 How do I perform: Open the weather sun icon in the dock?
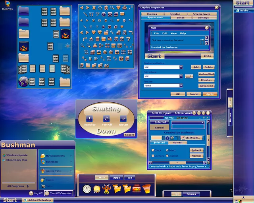pos(97,189)
